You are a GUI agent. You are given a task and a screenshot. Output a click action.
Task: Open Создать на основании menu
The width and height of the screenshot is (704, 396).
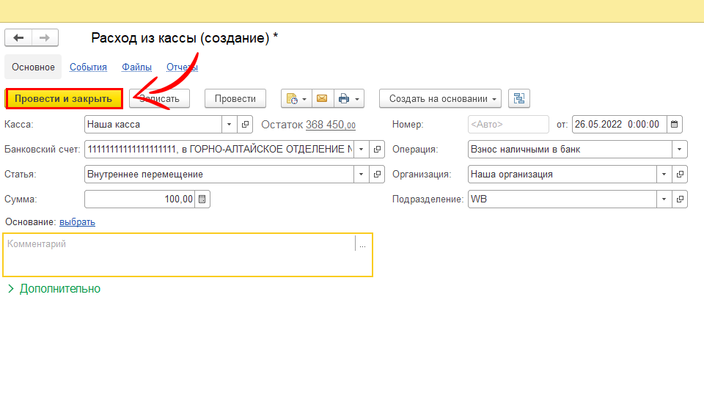pyautogui.click(x=440, y=99)
